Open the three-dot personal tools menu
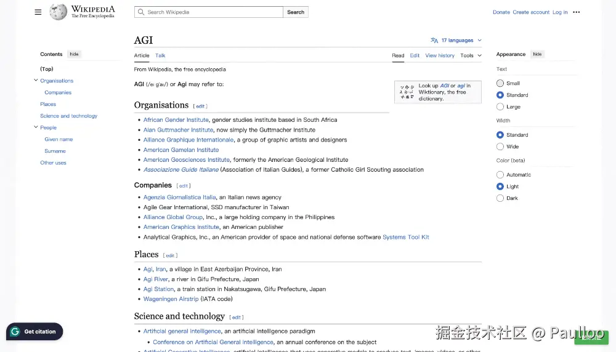This screenshot has width=616, height=352. 577,12
